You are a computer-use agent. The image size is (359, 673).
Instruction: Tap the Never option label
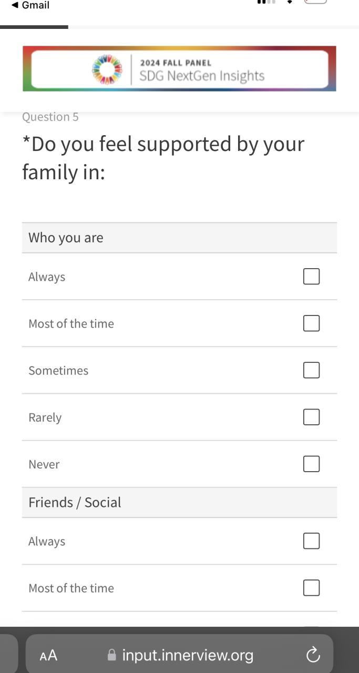pyautogui.click(x=44, y=464)
